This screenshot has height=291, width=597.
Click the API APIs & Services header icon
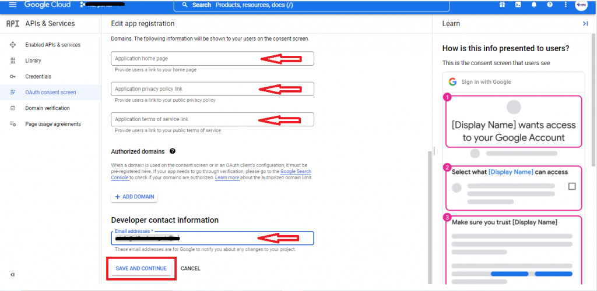13,23
